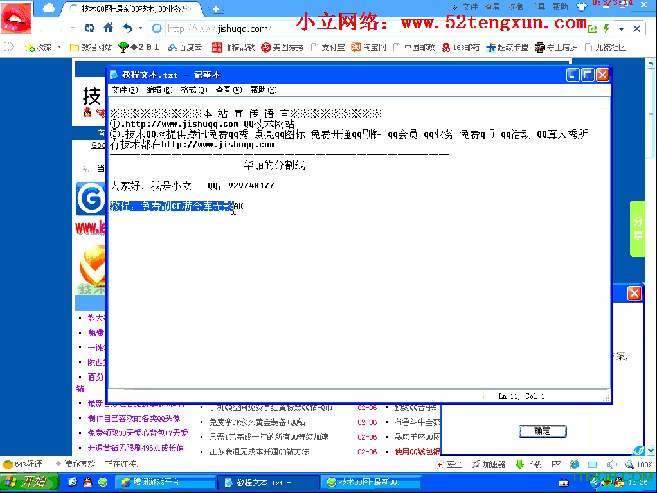Open dropdown arrow right of address bar
The image size is (657, 493).
tap(621, 29)
